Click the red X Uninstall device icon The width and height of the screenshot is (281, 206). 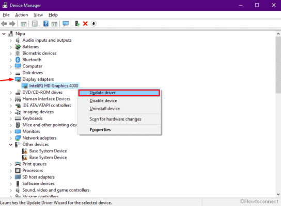click(x=85, y=24)
